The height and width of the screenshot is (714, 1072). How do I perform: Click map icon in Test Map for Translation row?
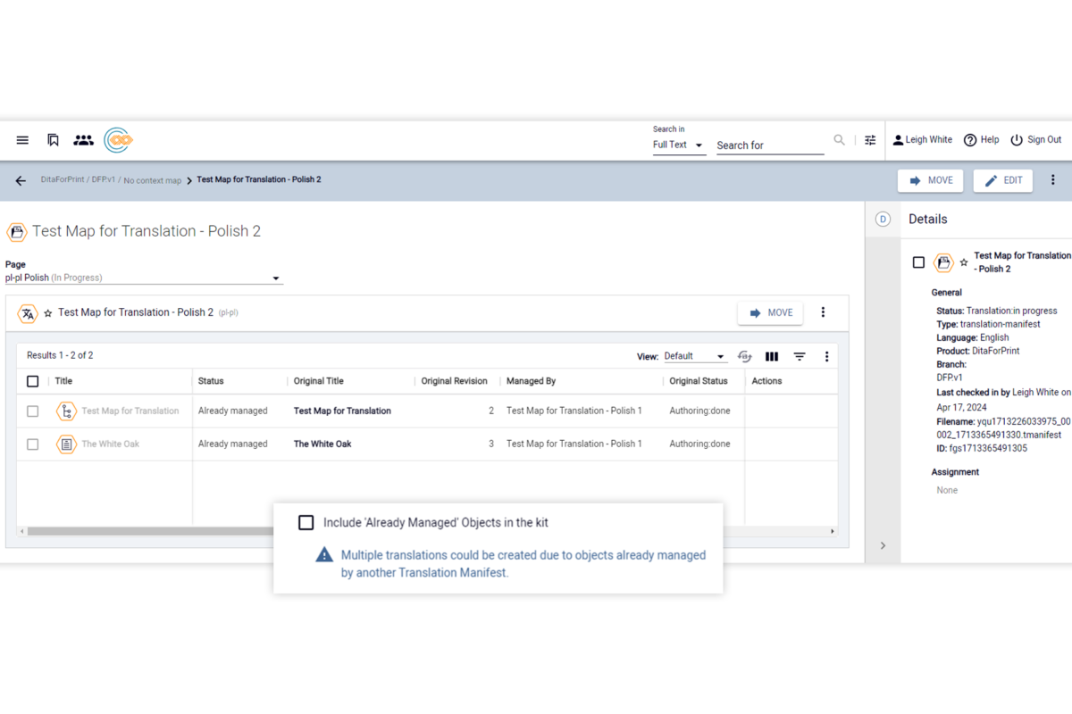(66, 411)
